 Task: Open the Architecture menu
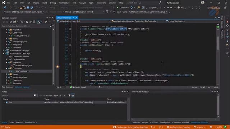point(64,3)
